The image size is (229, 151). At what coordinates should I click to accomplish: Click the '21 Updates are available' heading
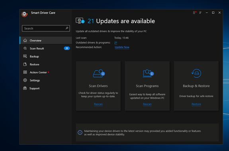click(x=121, y=21)
